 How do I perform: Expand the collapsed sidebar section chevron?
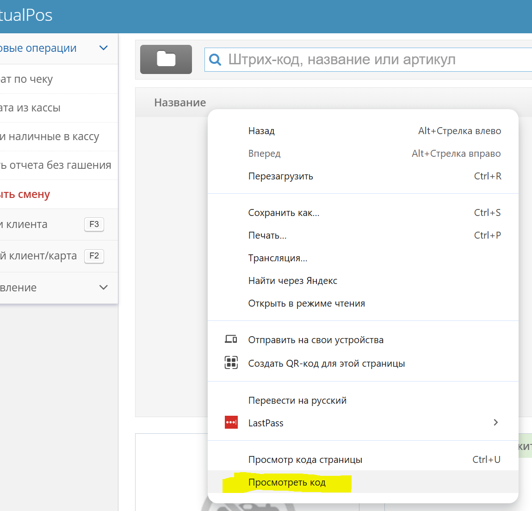click(104, 288)
